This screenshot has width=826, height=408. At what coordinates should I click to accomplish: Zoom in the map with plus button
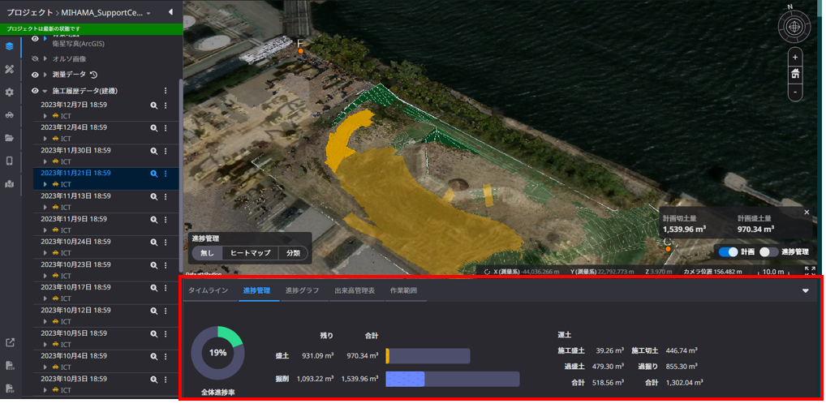click(795, 57)
